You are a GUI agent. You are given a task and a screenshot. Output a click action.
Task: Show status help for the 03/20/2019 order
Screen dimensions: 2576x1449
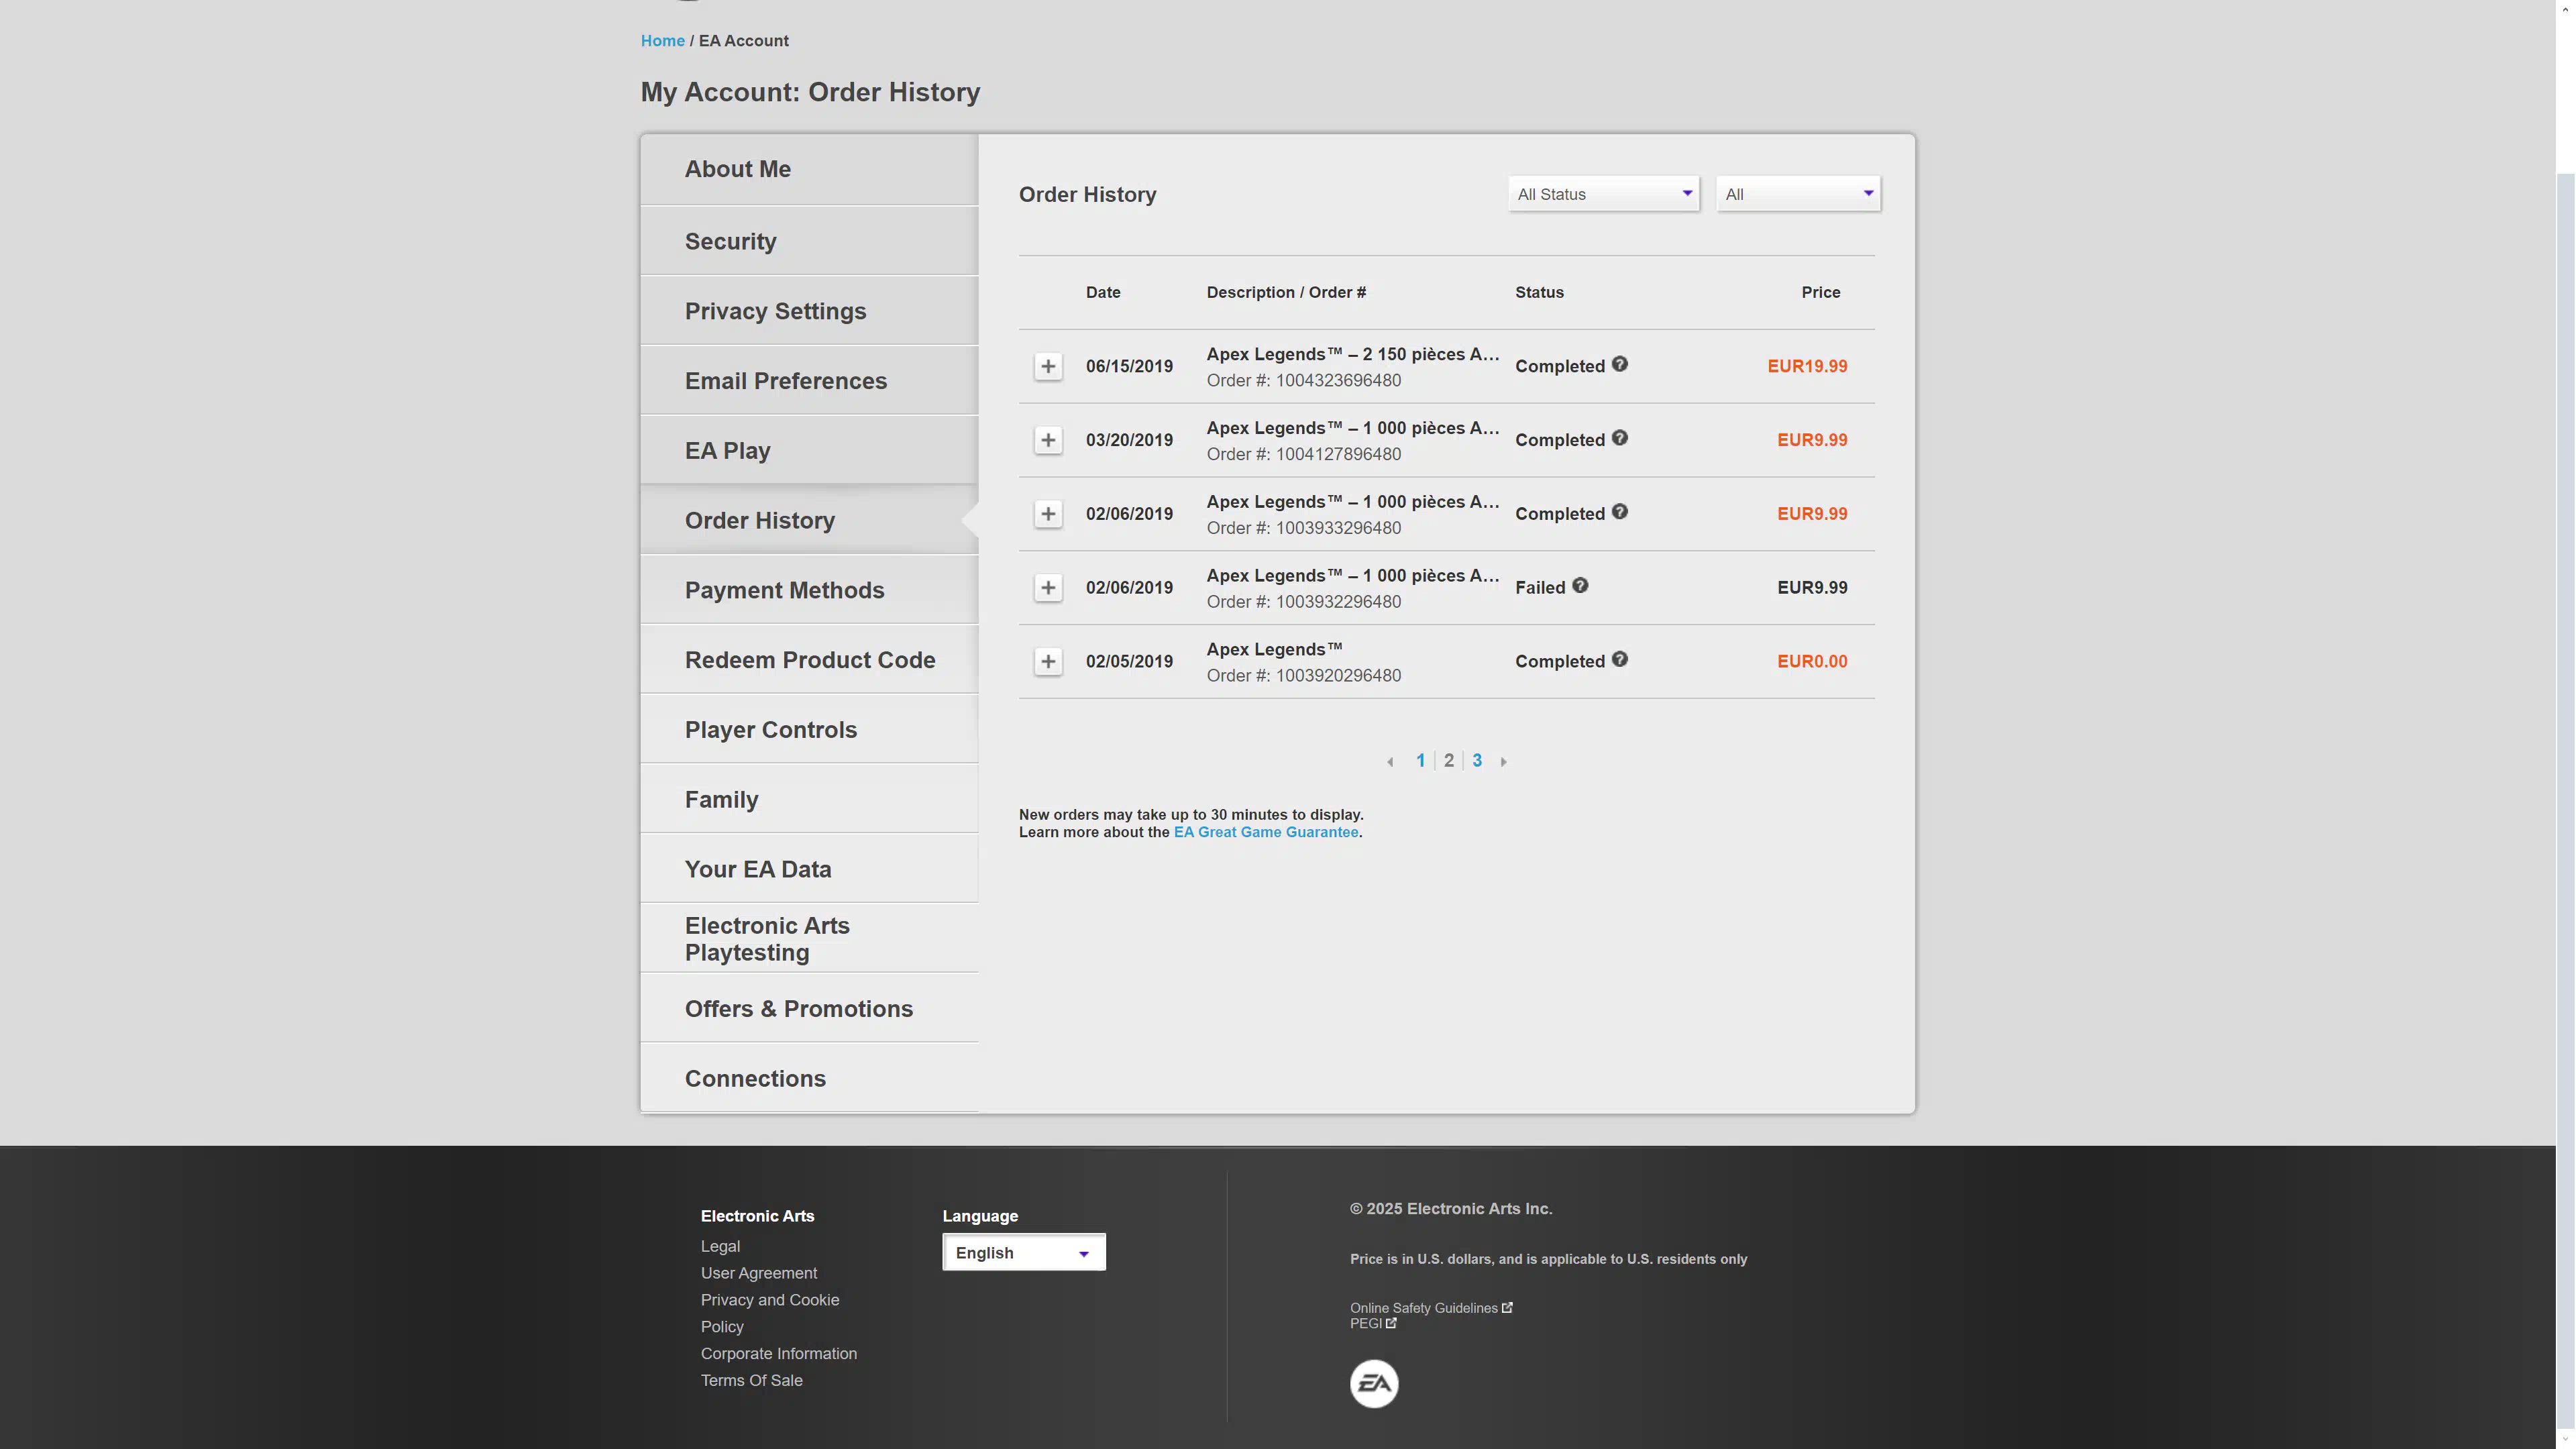1619,438
